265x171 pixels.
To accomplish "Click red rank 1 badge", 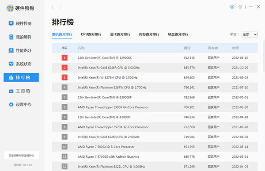I will (x=64, y=58).
